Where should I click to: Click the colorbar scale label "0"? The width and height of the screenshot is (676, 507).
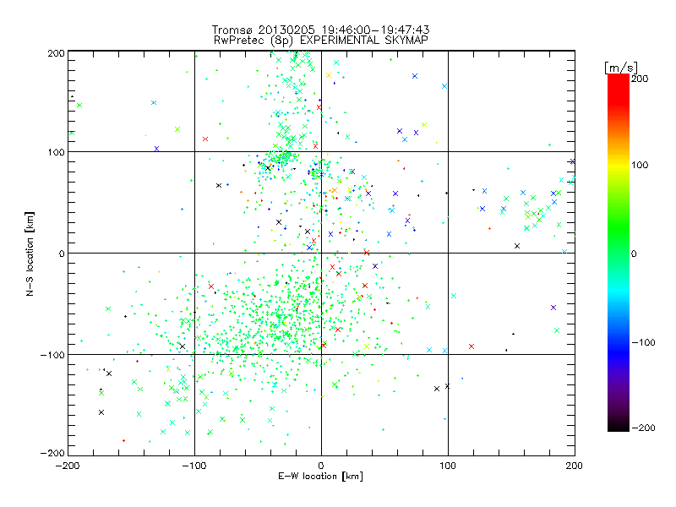[x=634, y=254]
